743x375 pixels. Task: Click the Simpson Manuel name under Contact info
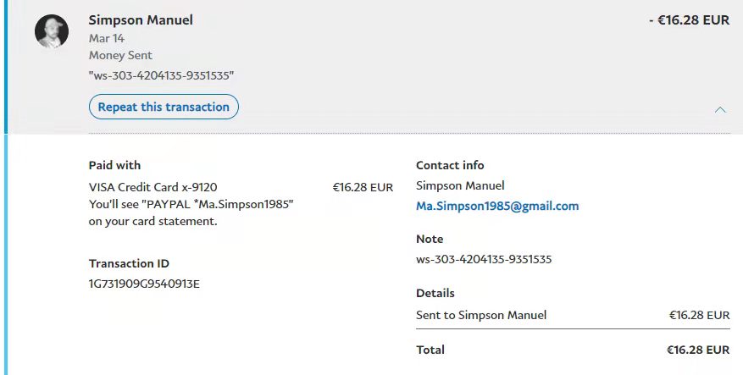tap(460, 185)
